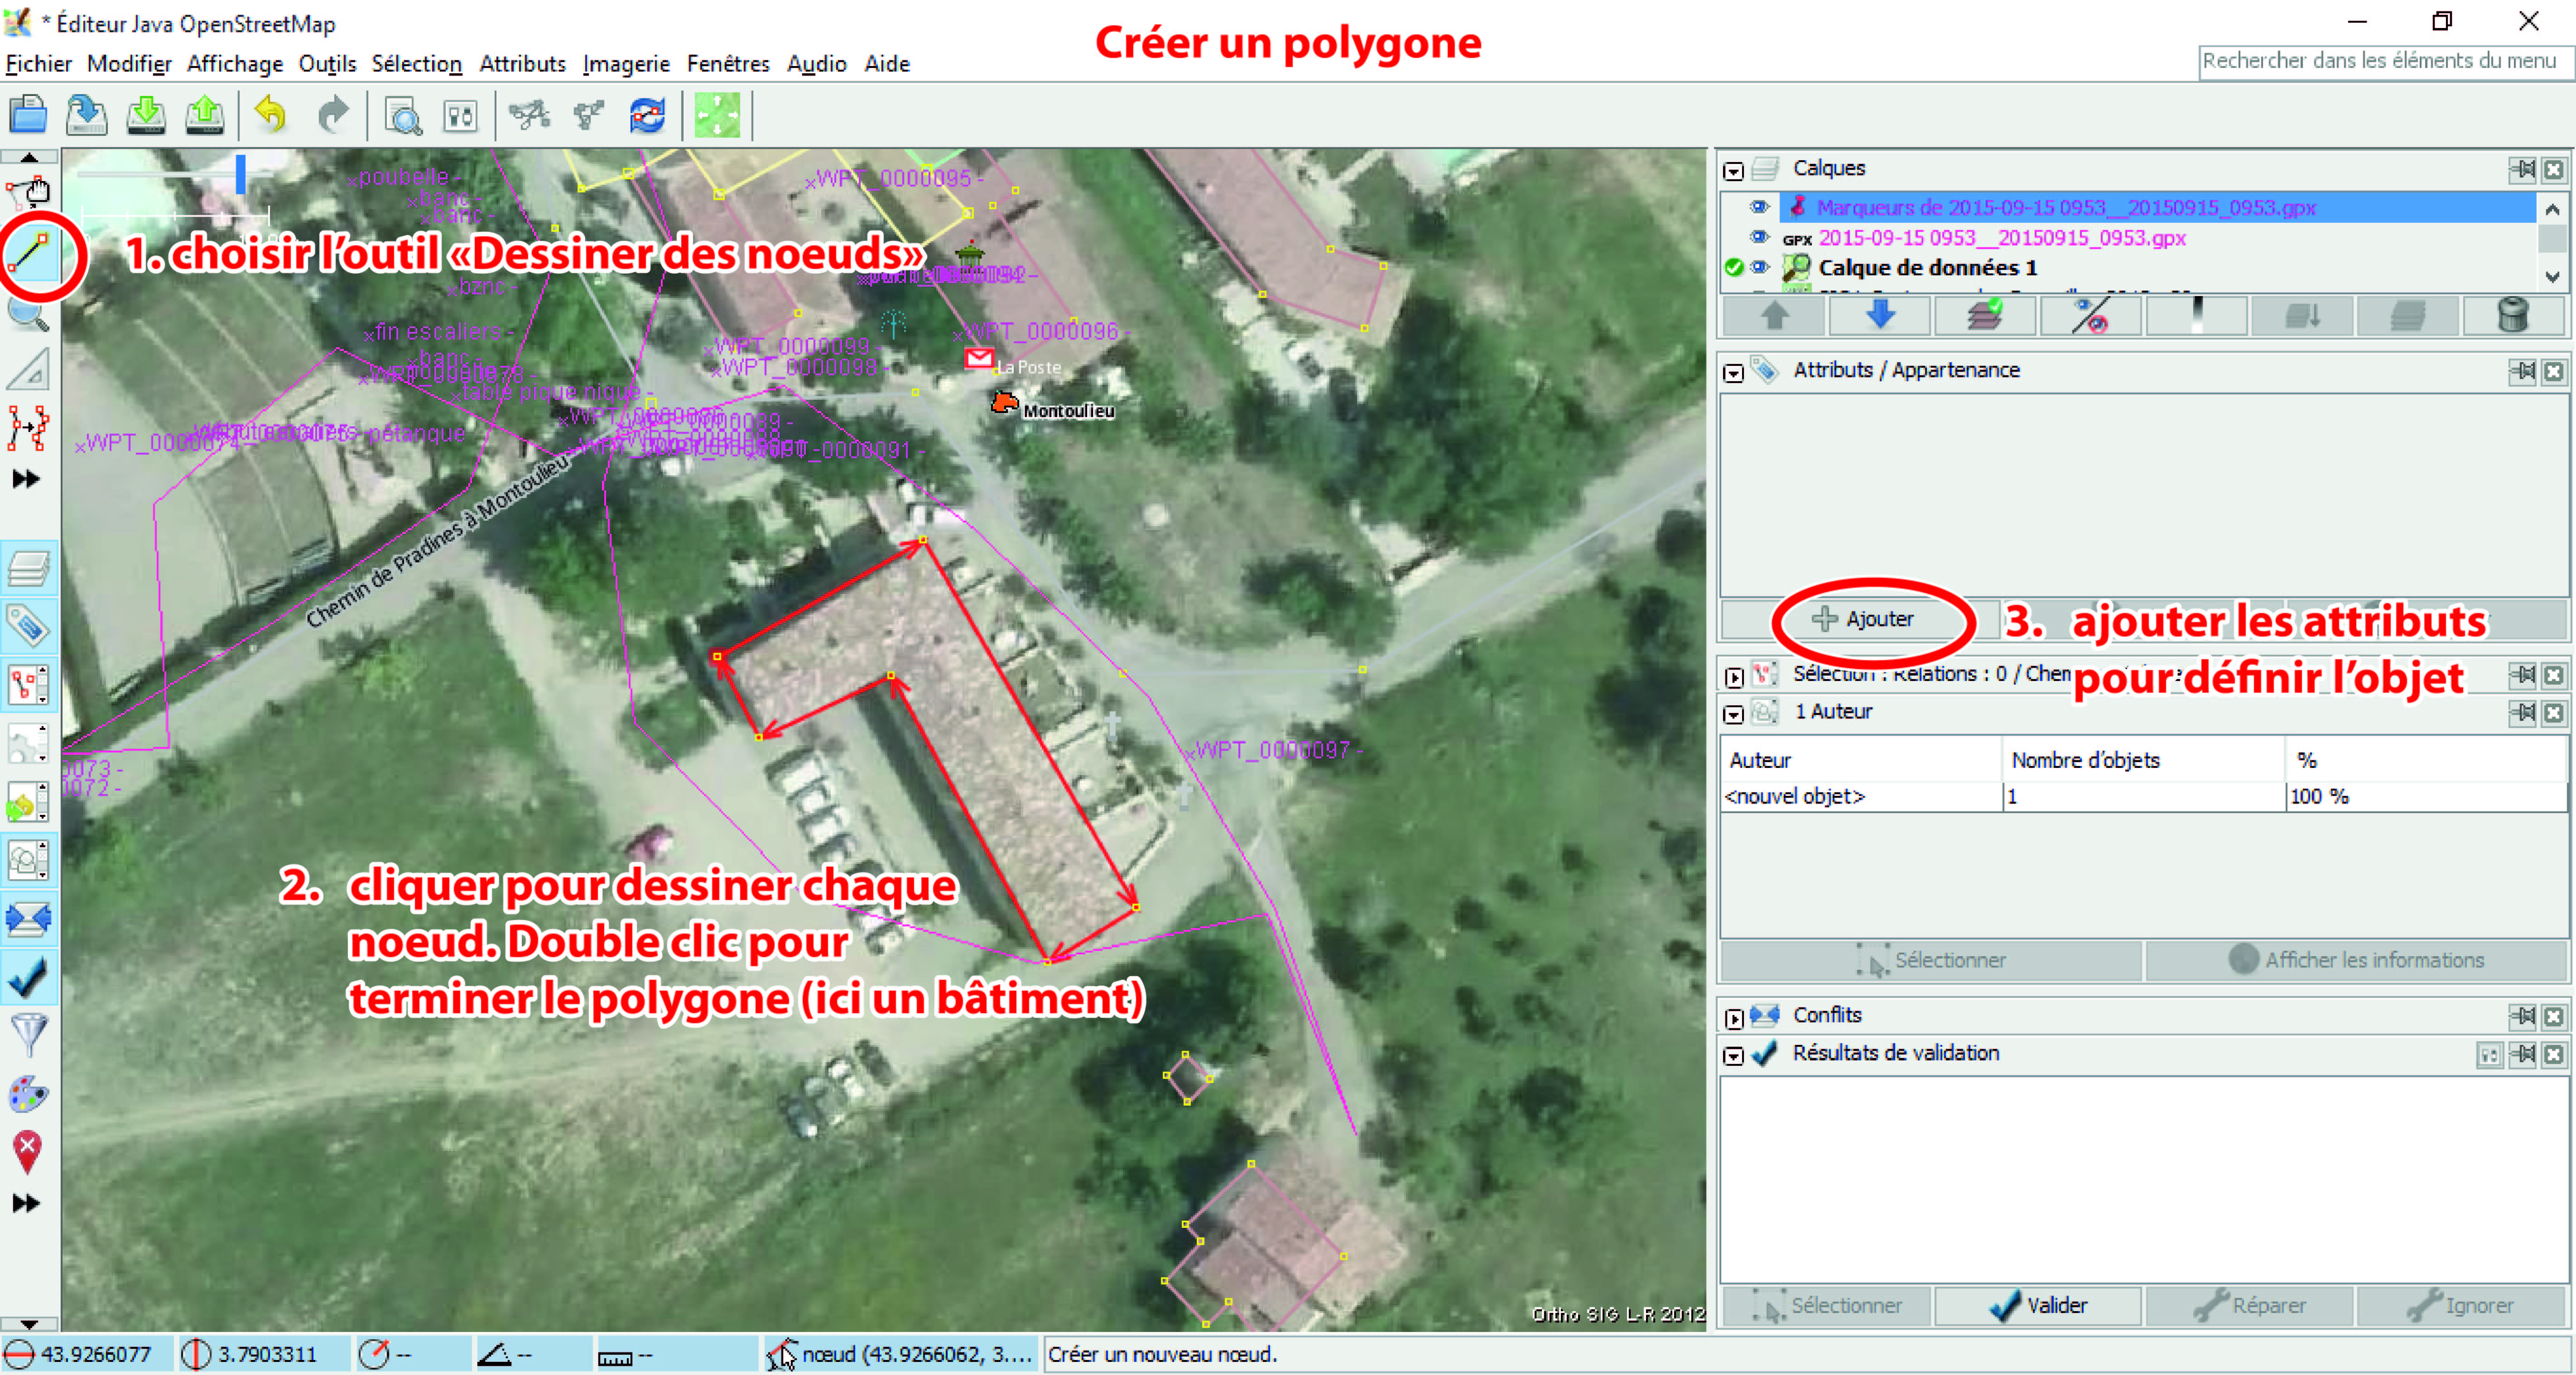The image size is (2576, 1375).
Task: Click the Ignorer button
Action: pos(2461,1305)
